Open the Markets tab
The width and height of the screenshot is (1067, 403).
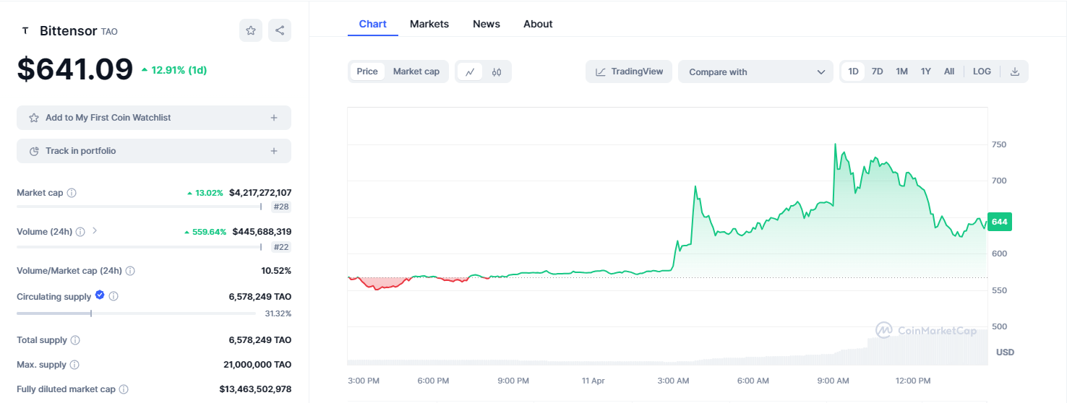(429, 24)
